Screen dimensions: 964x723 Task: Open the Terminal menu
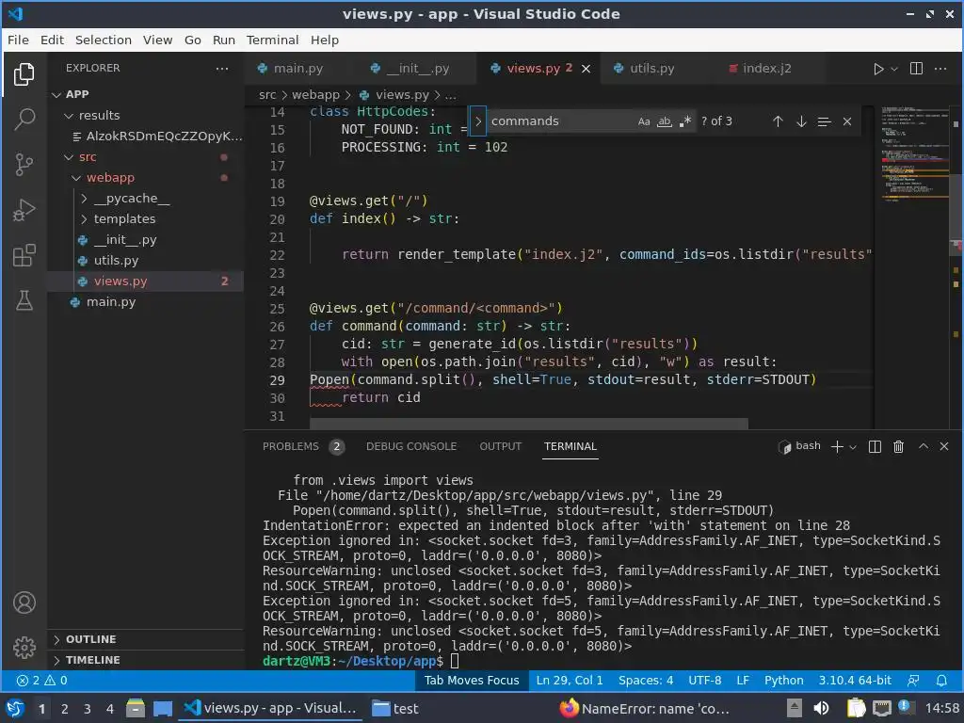pyautogui.click(x=272, y=40)
